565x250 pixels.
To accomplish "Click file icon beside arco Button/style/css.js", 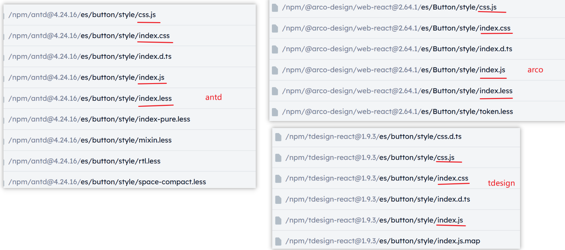I will (275, 8).
